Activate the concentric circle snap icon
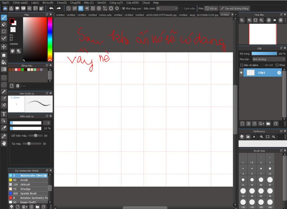Screen dimensions: 287x209 (99, 8)
